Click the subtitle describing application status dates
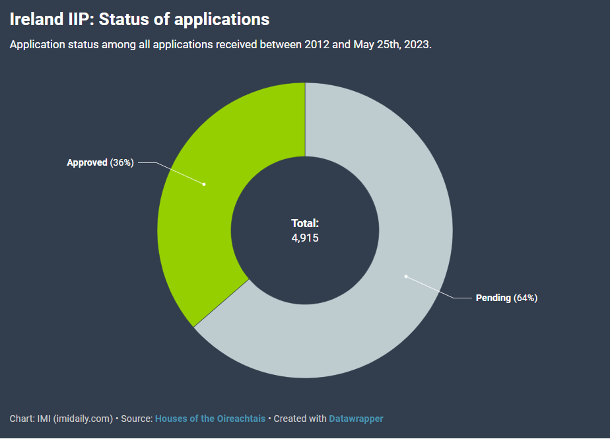This screenshot has height=439, width=610. click(x=220, y=45)
